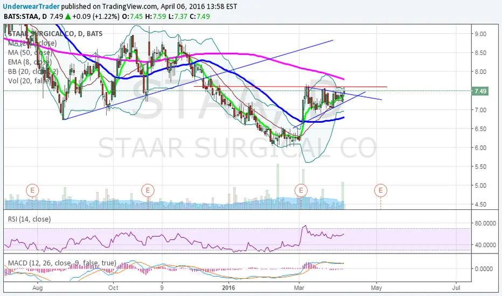Select the STAAR SURGICAL CO, D, BATS legend
Viewport: 502px width, 296px height.
click(x=55, y=33)
